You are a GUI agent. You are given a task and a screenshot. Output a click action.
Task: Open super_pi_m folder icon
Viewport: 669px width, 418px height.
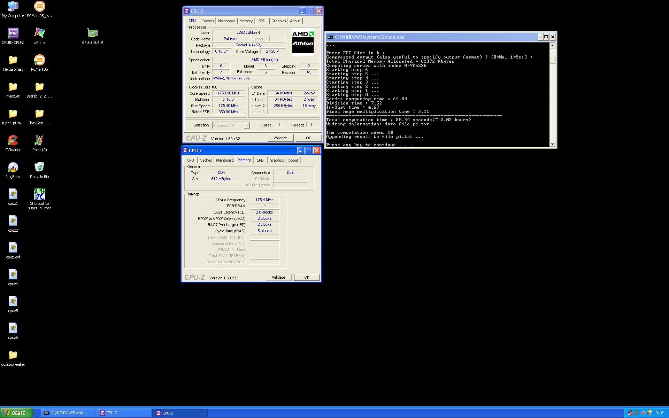(13, 117)
